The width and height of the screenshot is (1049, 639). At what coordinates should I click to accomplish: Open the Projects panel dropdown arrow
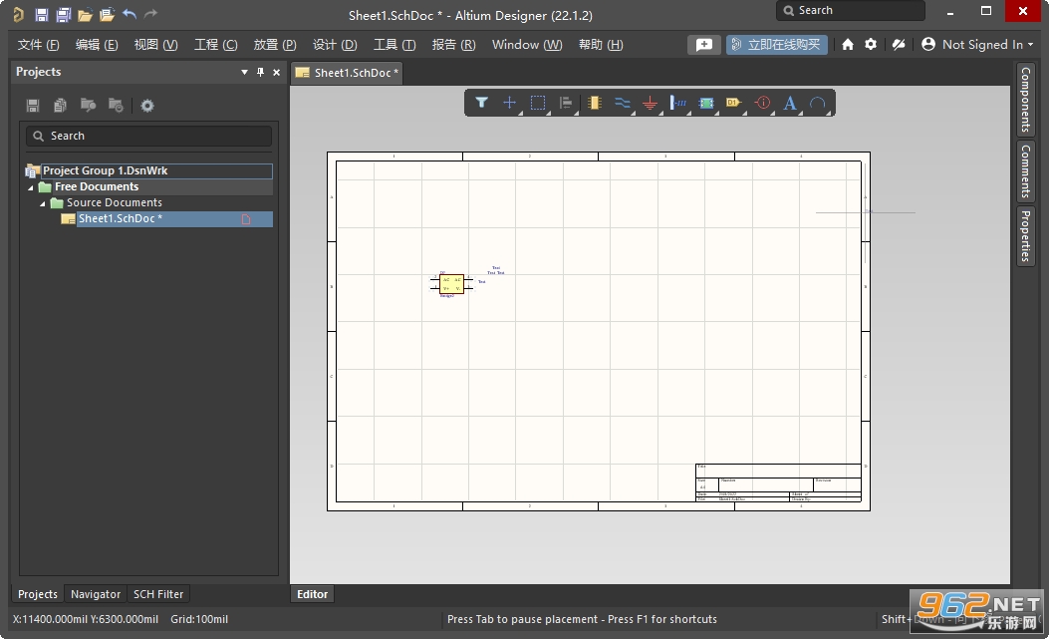(x=244, y=72)
